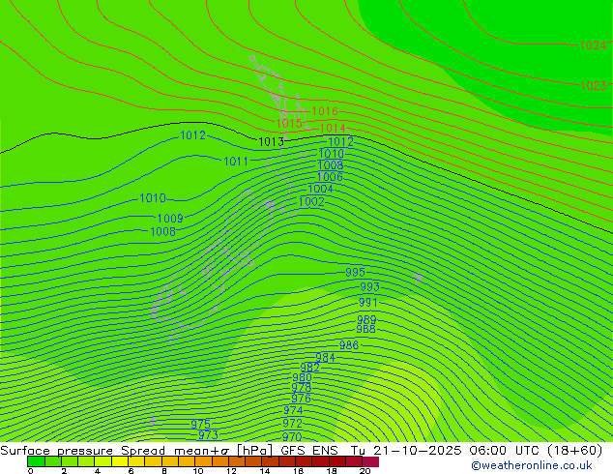Select the 993 isobar label

pyautogui.click(x=369, y=286)
